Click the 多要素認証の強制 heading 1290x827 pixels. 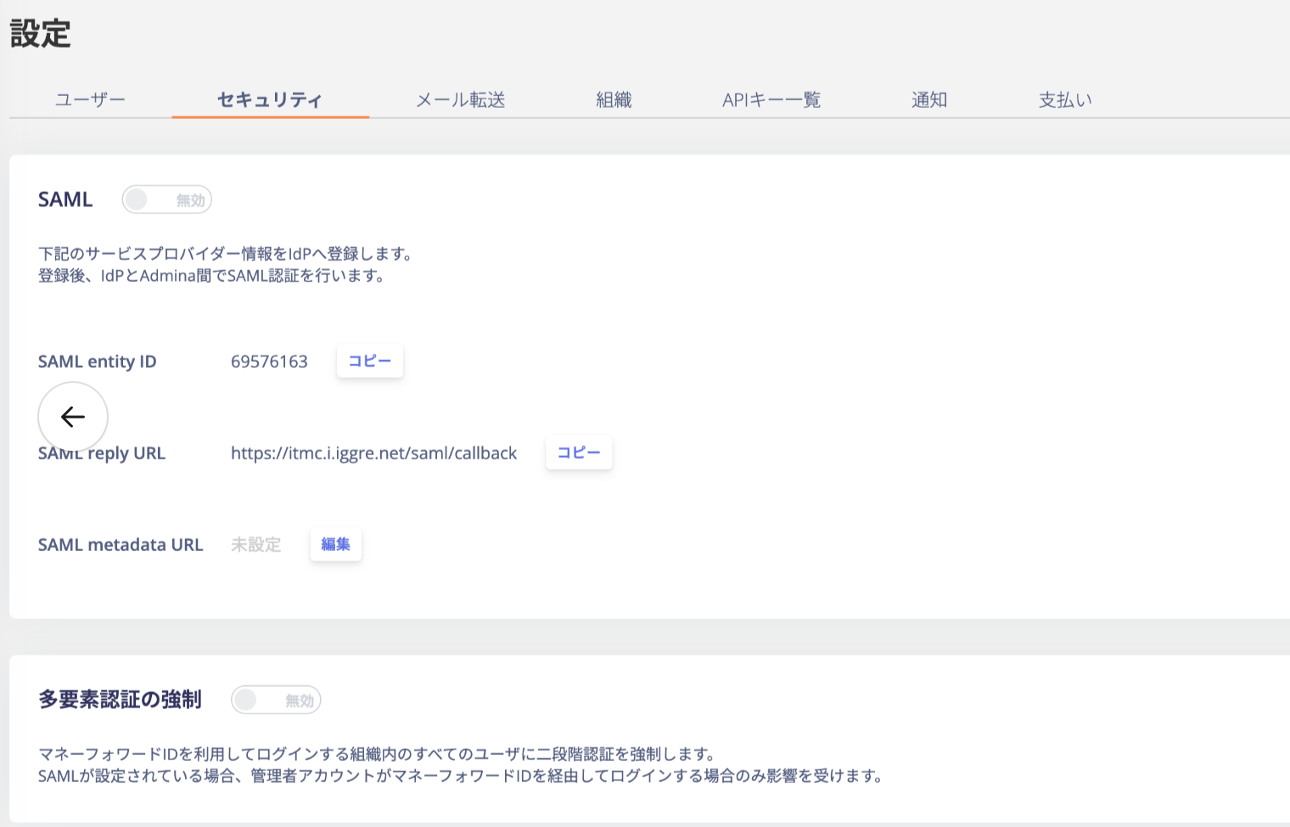pyautogui.click(x=120, y=700)
